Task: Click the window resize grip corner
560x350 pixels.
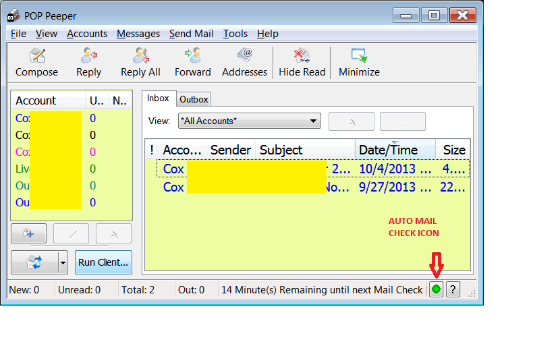Action: coord(472,293)
